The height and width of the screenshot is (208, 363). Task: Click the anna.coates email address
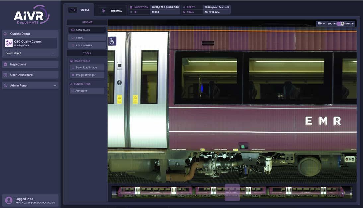coord(35,203)
